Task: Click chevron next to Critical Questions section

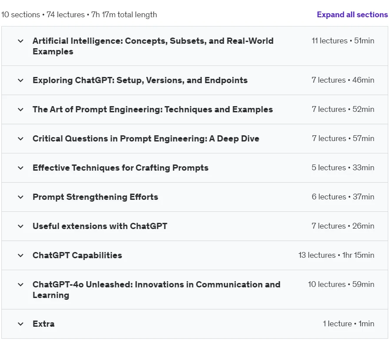Action: (x=21, y=138)
